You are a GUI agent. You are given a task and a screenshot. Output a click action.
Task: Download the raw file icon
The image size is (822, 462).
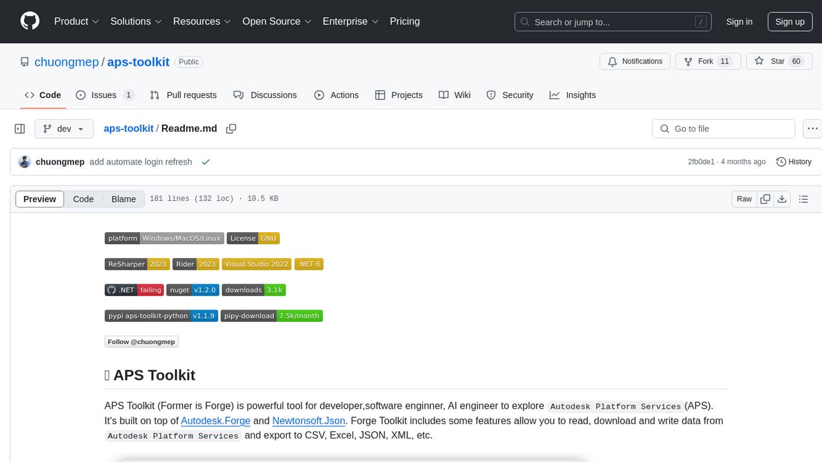(782, 199)
